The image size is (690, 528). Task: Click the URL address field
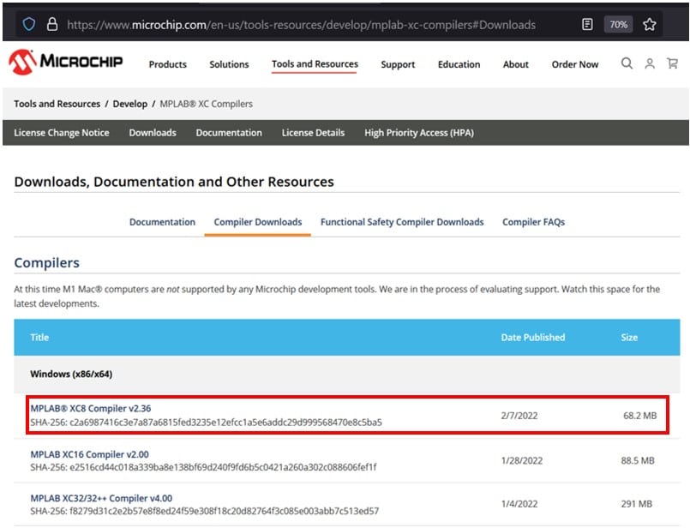tap(300, 24)
